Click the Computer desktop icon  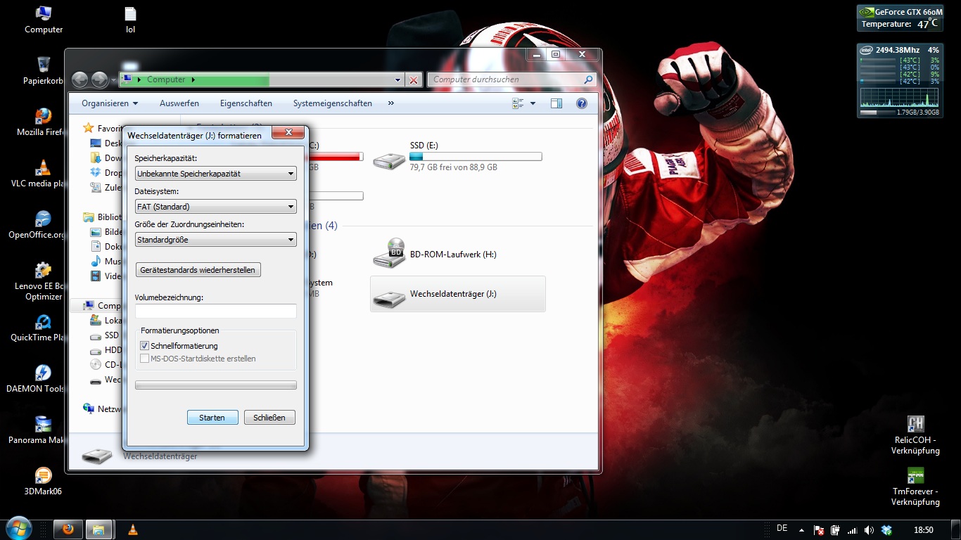pos(44,20)
